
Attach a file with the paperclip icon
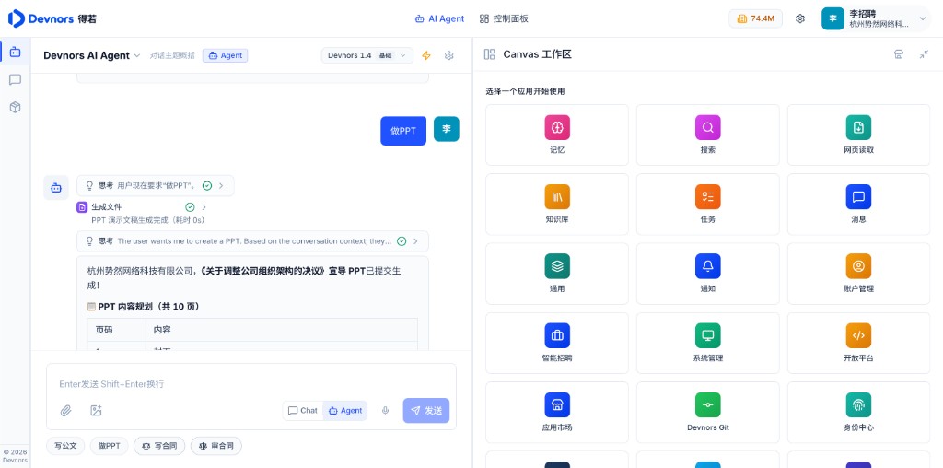point(65,410)
